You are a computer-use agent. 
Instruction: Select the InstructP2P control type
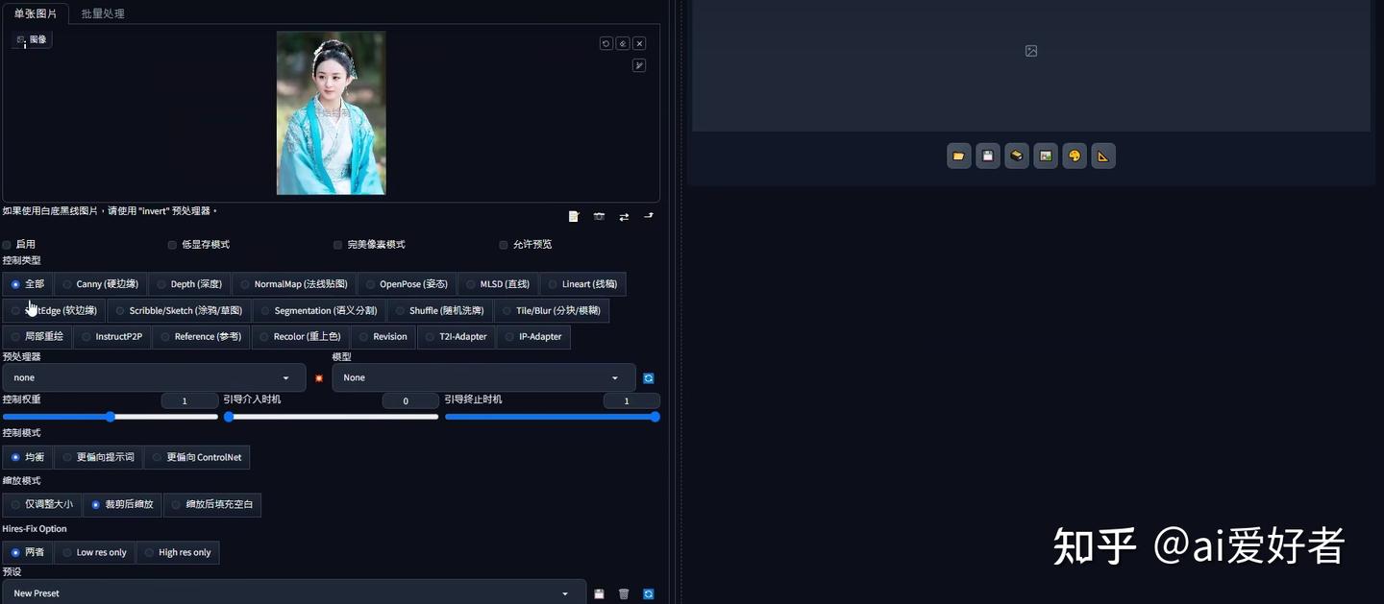coord(112,337)
